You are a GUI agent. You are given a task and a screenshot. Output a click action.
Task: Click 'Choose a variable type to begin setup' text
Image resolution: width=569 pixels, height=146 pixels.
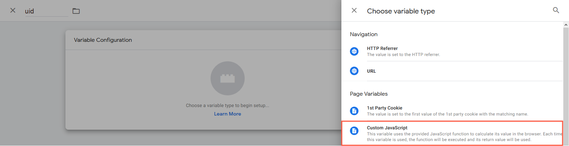pyautogui.click(x=228, y=106)
